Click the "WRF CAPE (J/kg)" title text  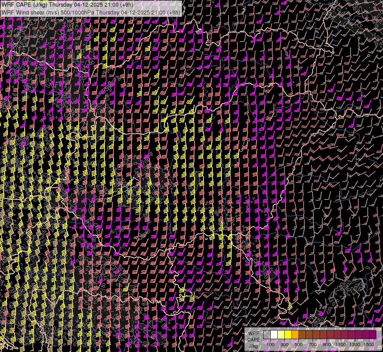(x=25, y=5)
